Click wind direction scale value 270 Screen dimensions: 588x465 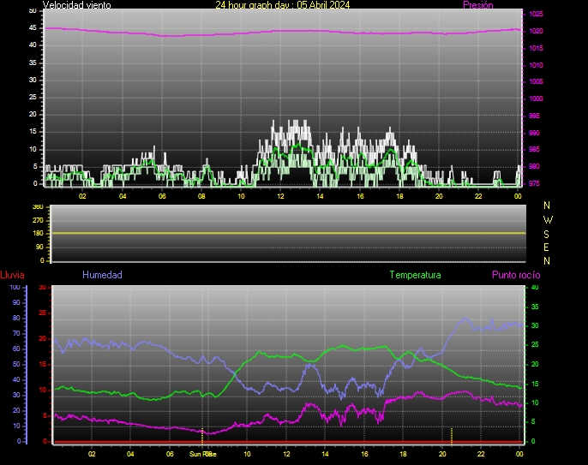[38, 220]
